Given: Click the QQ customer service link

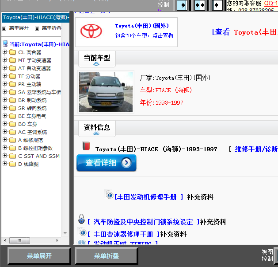Looking at the screenshot, I should click(271, 3).
